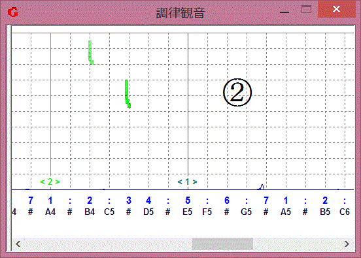Click the C6 note label
The width and height of the screenshot is (361, 258).
[x=345, y=212]
